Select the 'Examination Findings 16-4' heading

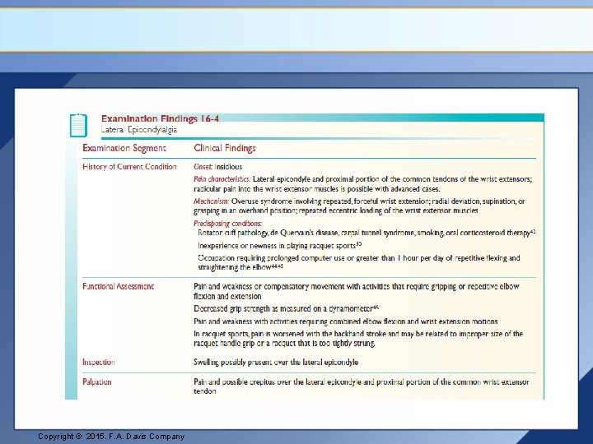(x=160, y=118)
